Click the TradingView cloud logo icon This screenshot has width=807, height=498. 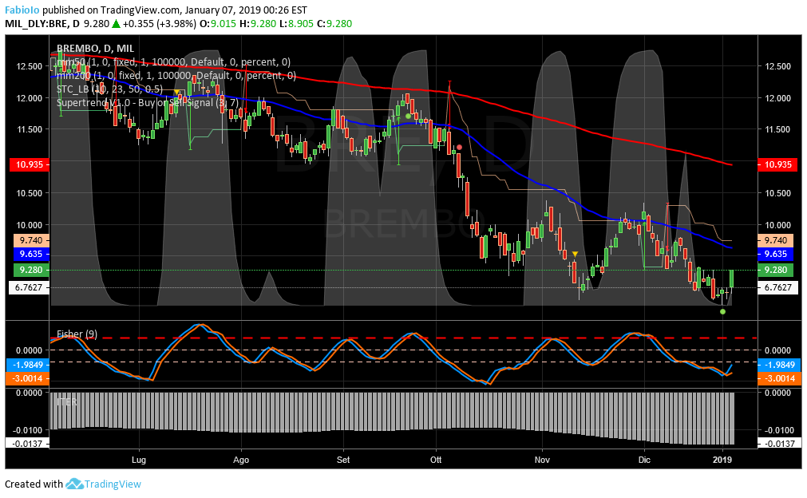[x=74, y=484]
